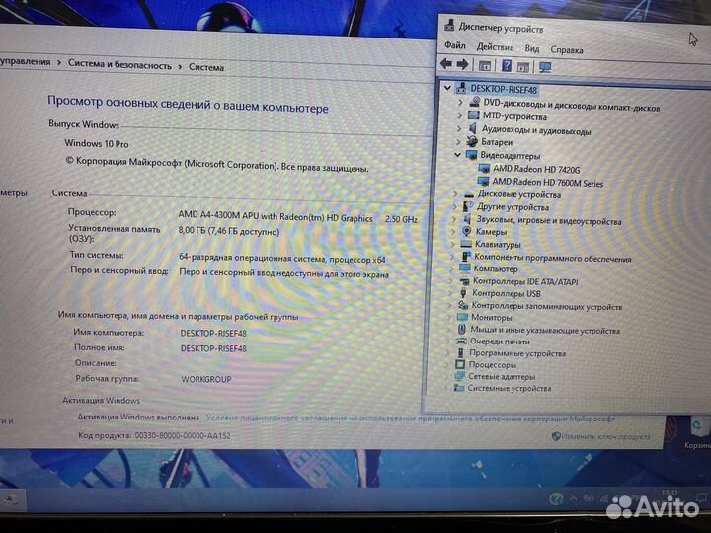
Task: Click the help icon in the taskbar tray
Action: click(555, 499)
